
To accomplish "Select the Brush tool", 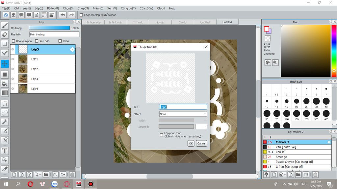I will coord(5,26).
